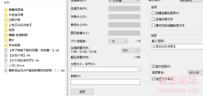203x96 pixels.
Task: Click the =.DS_Store file icon
Action: 6,65
